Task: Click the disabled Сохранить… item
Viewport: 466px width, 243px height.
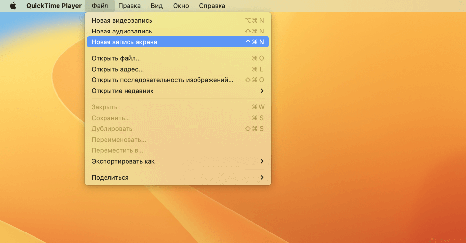Action: click(x=110, y=118)
